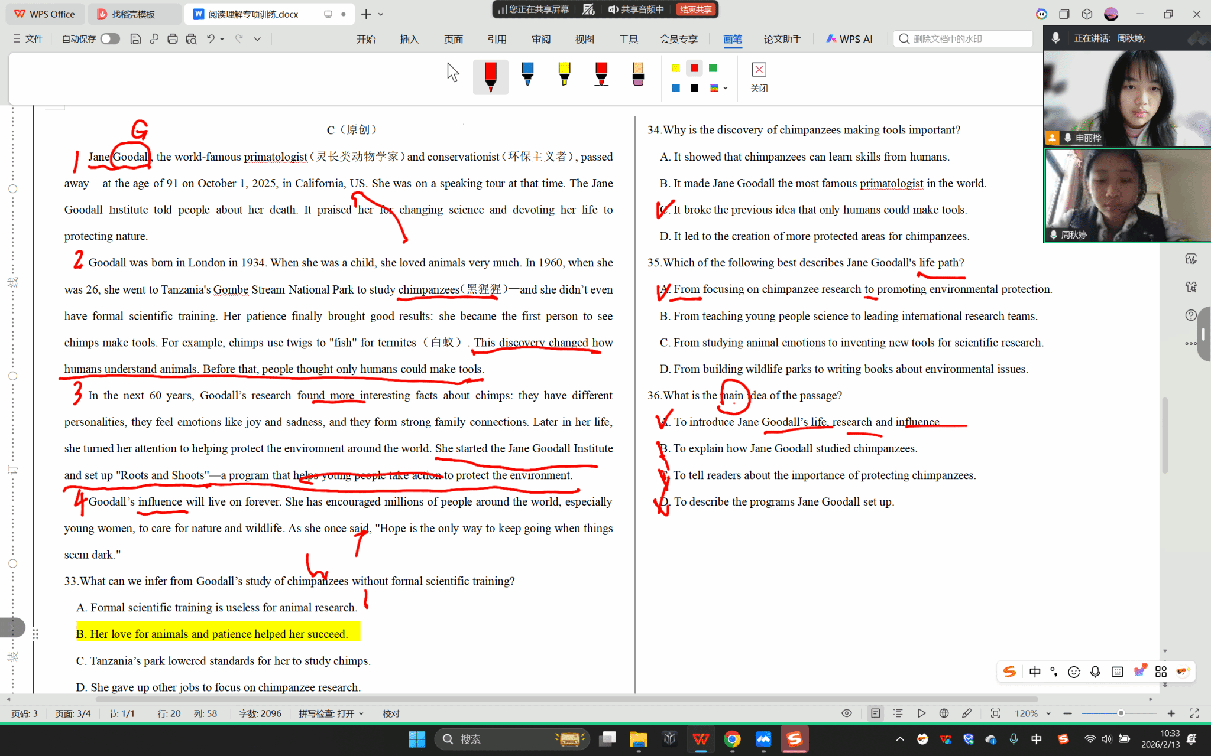Open the annotation pen icon in sharing bar

588,9
